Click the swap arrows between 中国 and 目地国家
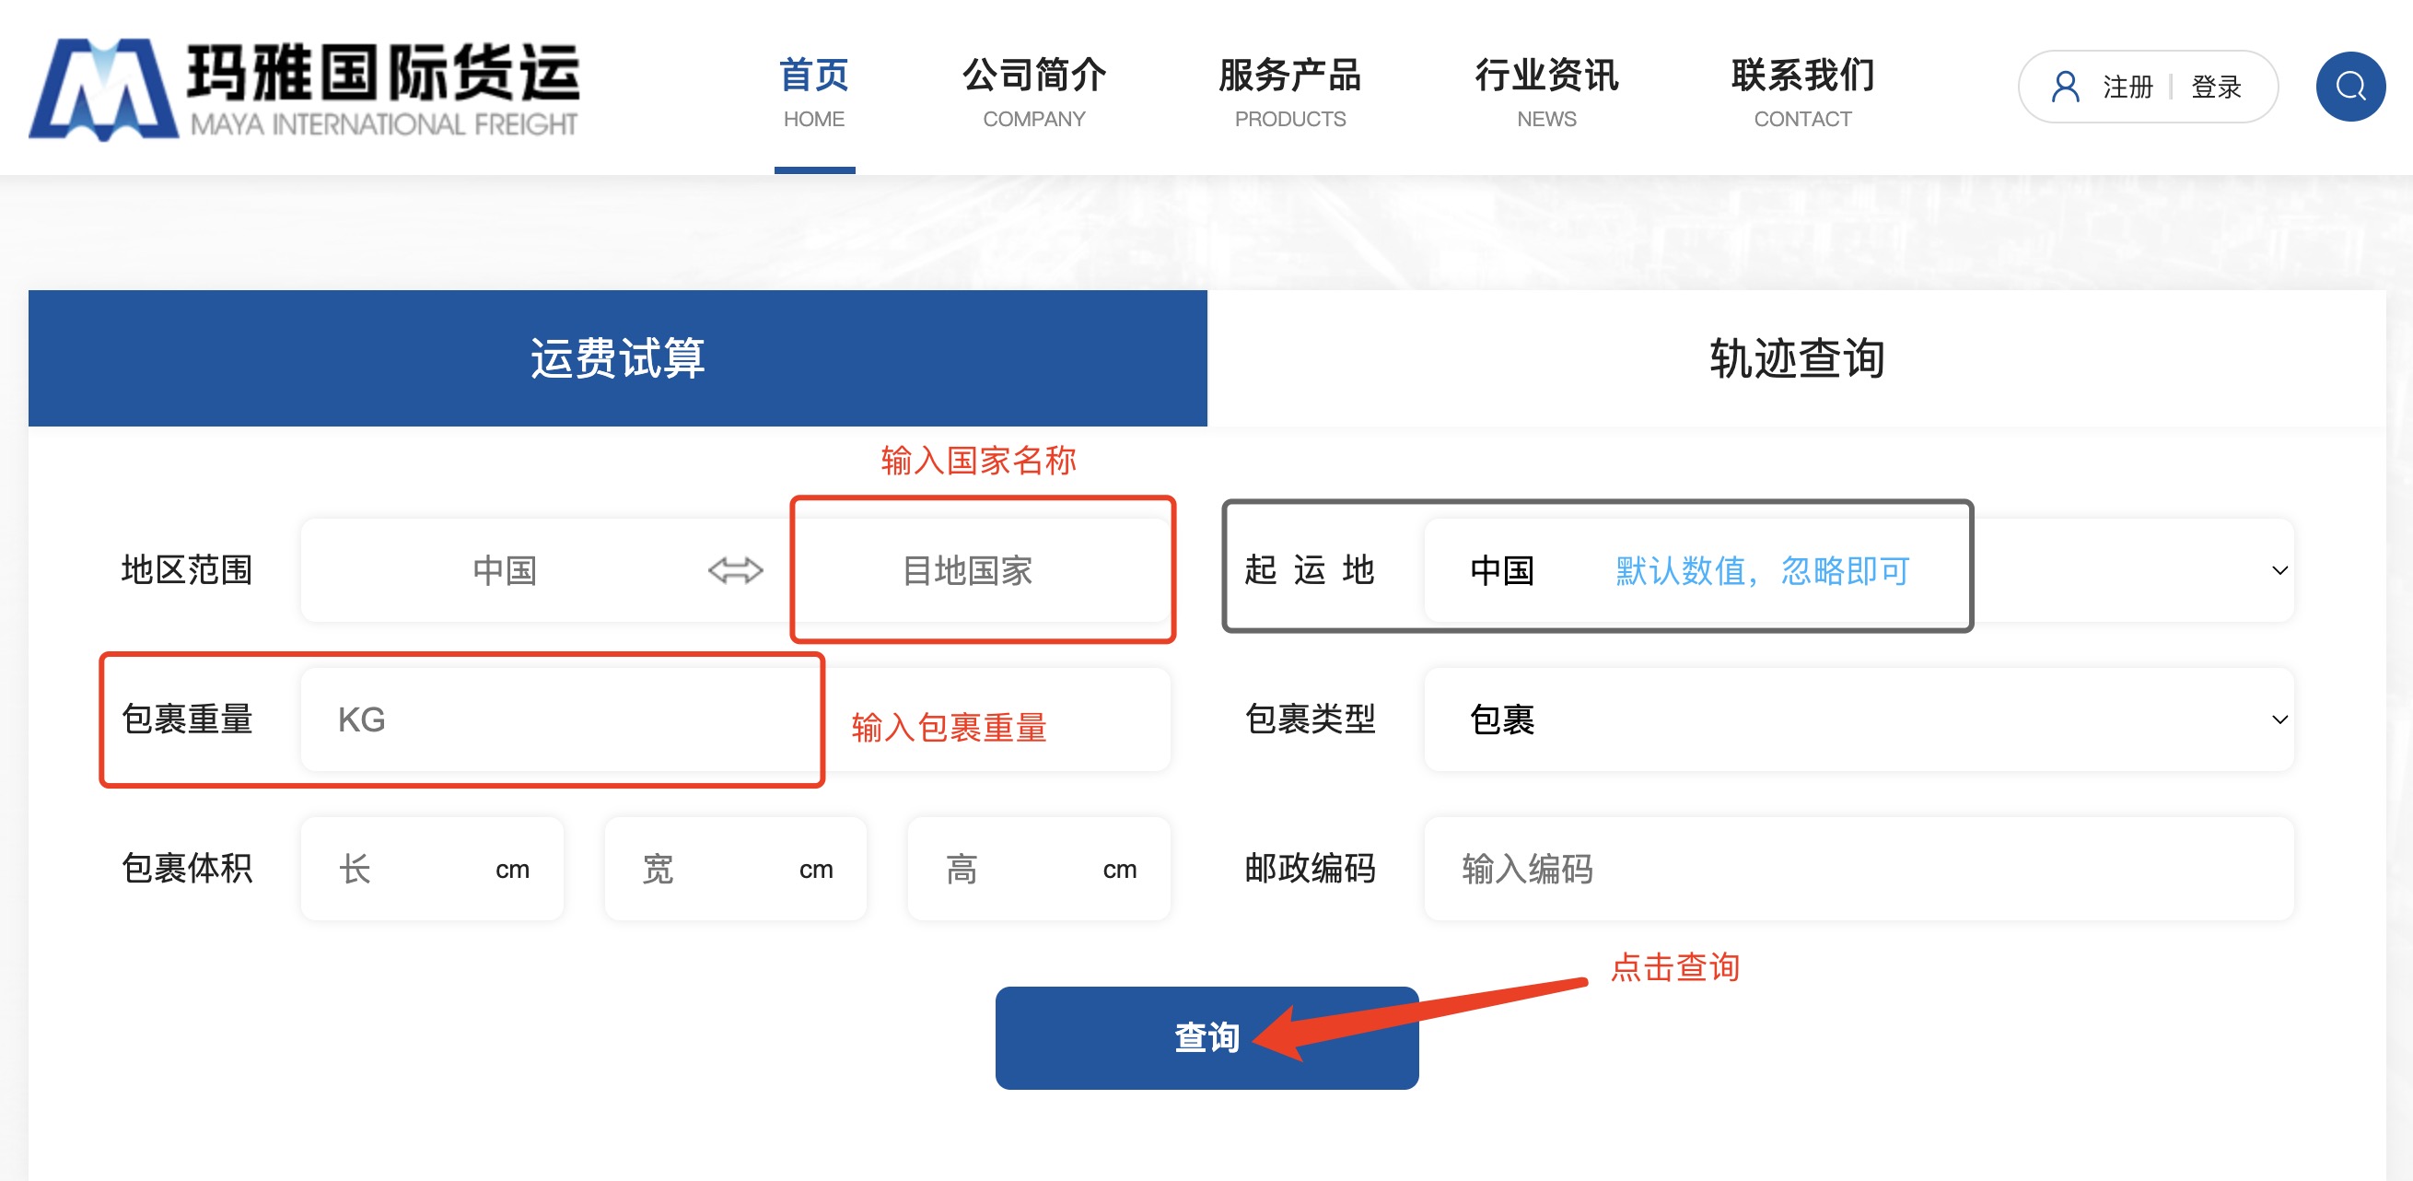The height and width of the screenshot is (1181, 2413). coord(736,569)
